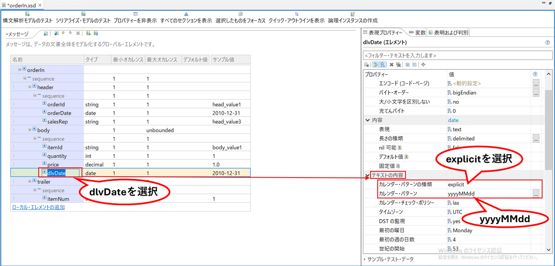Collapse the 内容 property group
The height and width of the screenshot is (266, 555).
tap(368, 120)
